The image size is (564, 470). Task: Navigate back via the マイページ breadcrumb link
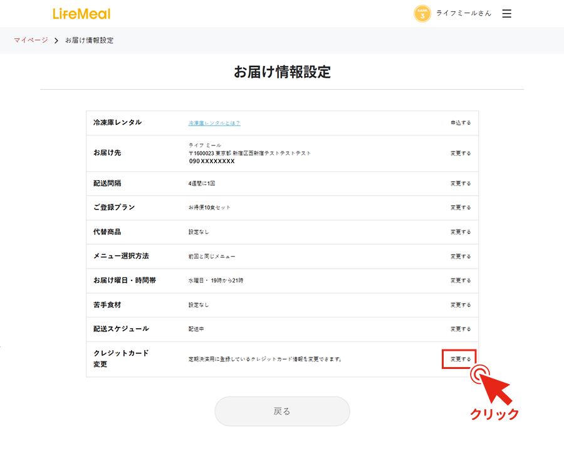tap(29, 40)
